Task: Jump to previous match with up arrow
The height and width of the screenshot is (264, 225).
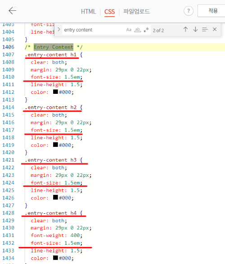Action: tap(185, 29)
